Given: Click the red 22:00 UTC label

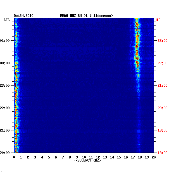Looking at the screenshot, I should click(163, 63).
